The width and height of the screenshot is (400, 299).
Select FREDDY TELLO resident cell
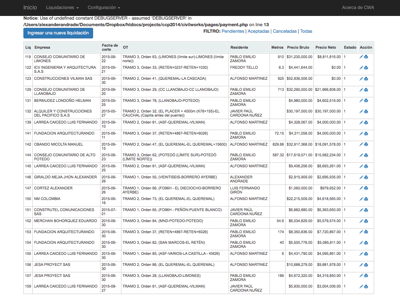pos(249,70)
